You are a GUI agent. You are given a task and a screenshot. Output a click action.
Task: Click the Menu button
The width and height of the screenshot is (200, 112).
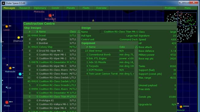click(187, 8)
